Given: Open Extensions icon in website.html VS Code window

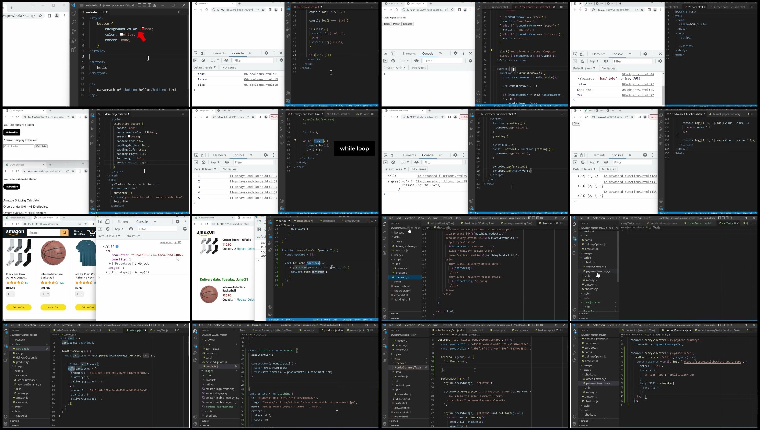Looking at the screenshot, I should (74, 50).
